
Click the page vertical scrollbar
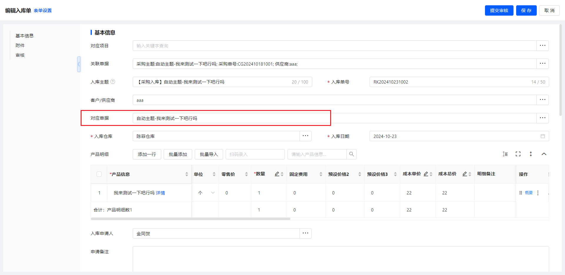tap(561, 70)
